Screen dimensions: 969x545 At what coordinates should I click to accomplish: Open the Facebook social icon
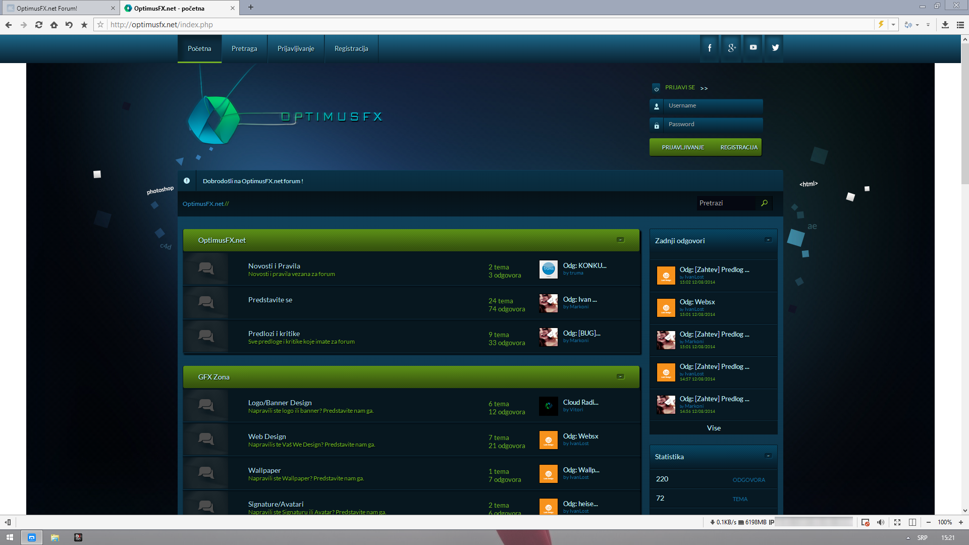[709, 48]
